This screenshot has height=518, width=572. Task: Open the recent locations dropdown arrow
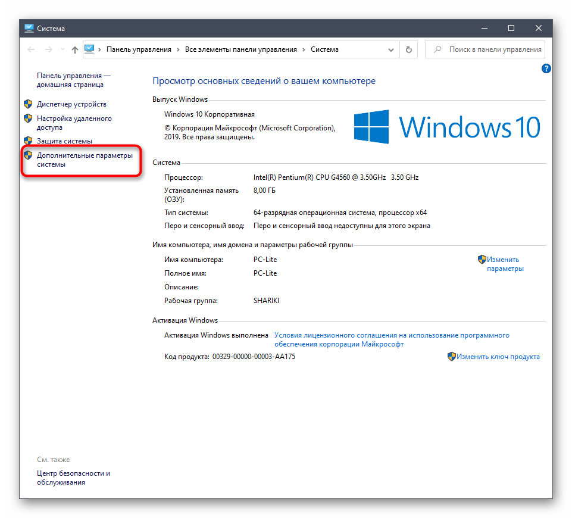[62, 50]
